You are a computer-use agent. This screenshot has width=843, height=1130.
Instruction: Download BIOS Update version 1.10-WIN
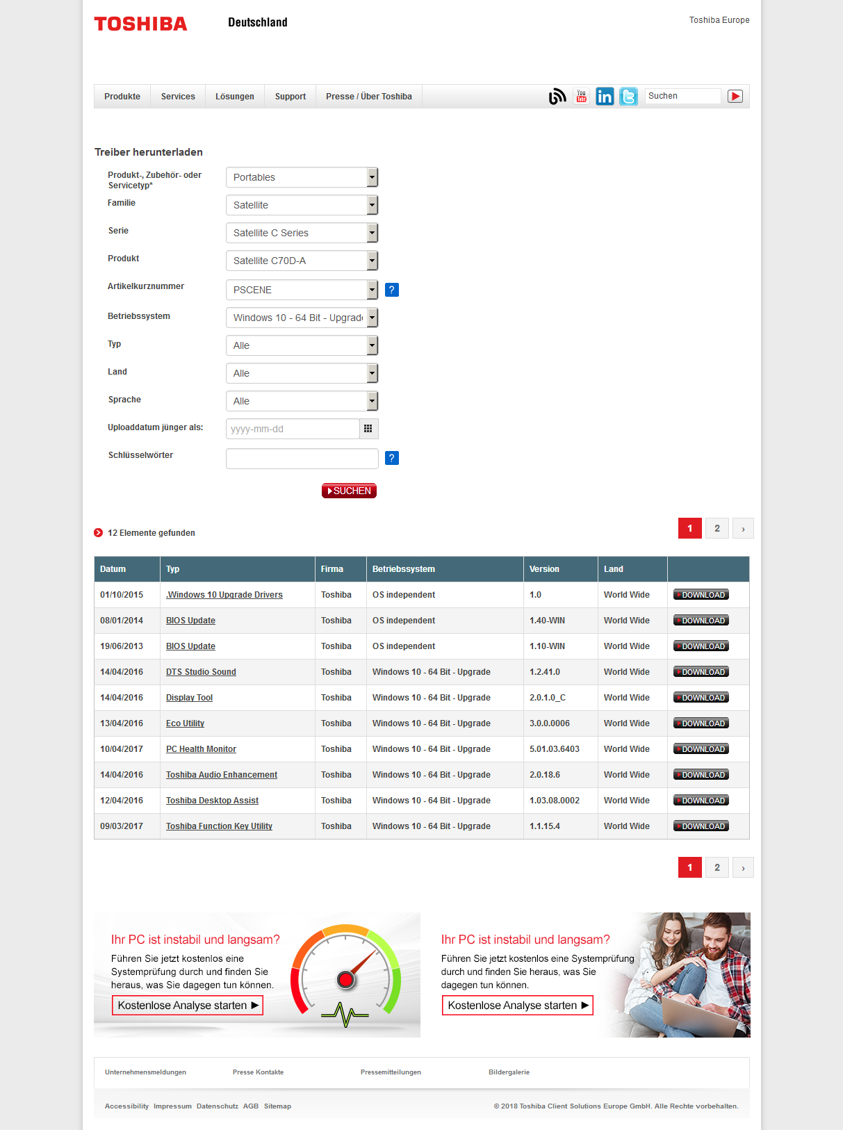point(701,646)
